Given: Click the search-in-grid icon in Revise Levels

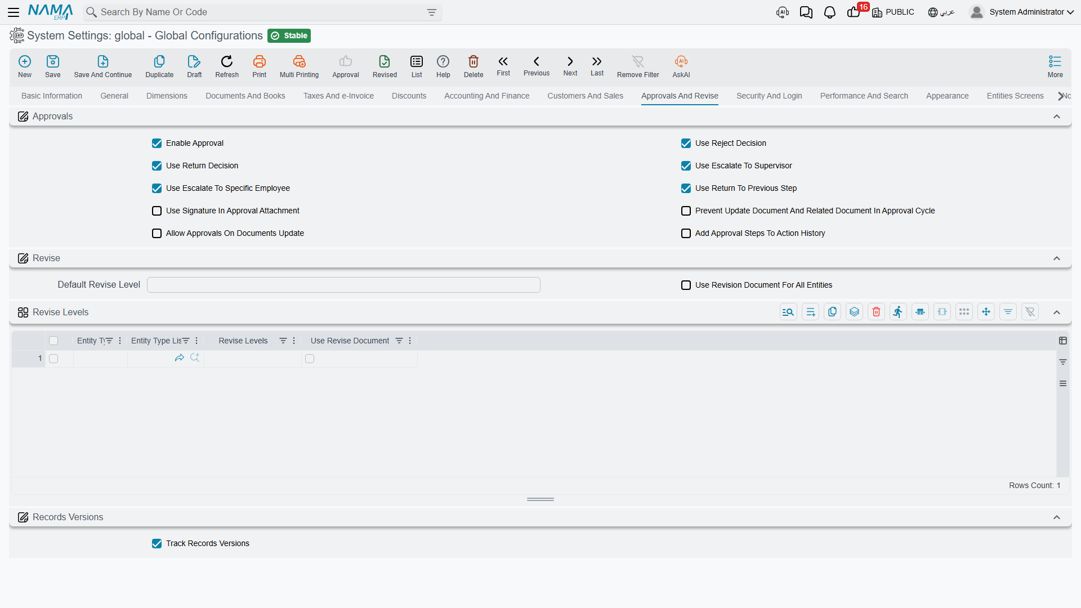Looking at the screenshot, I should (x=788, y=312).
